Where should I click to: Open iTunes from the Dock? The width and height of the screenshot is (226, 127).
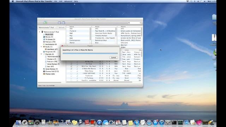[162, 122]
